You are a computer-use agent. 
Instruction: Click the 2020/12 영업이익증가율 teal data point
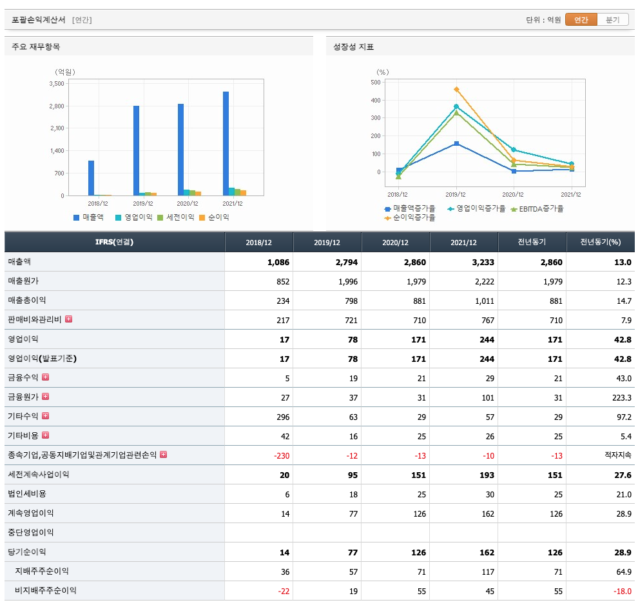click(x=514, y=150)
